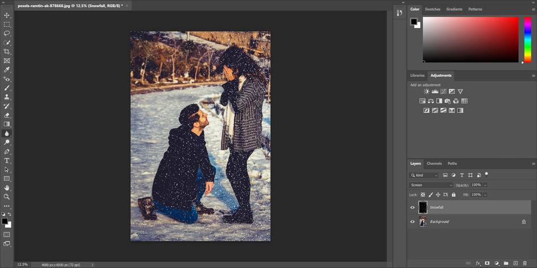The image size is (537, 268).
Task: Switch to the Channels tab
Action: pyautogui.click(x=434, y=164)
